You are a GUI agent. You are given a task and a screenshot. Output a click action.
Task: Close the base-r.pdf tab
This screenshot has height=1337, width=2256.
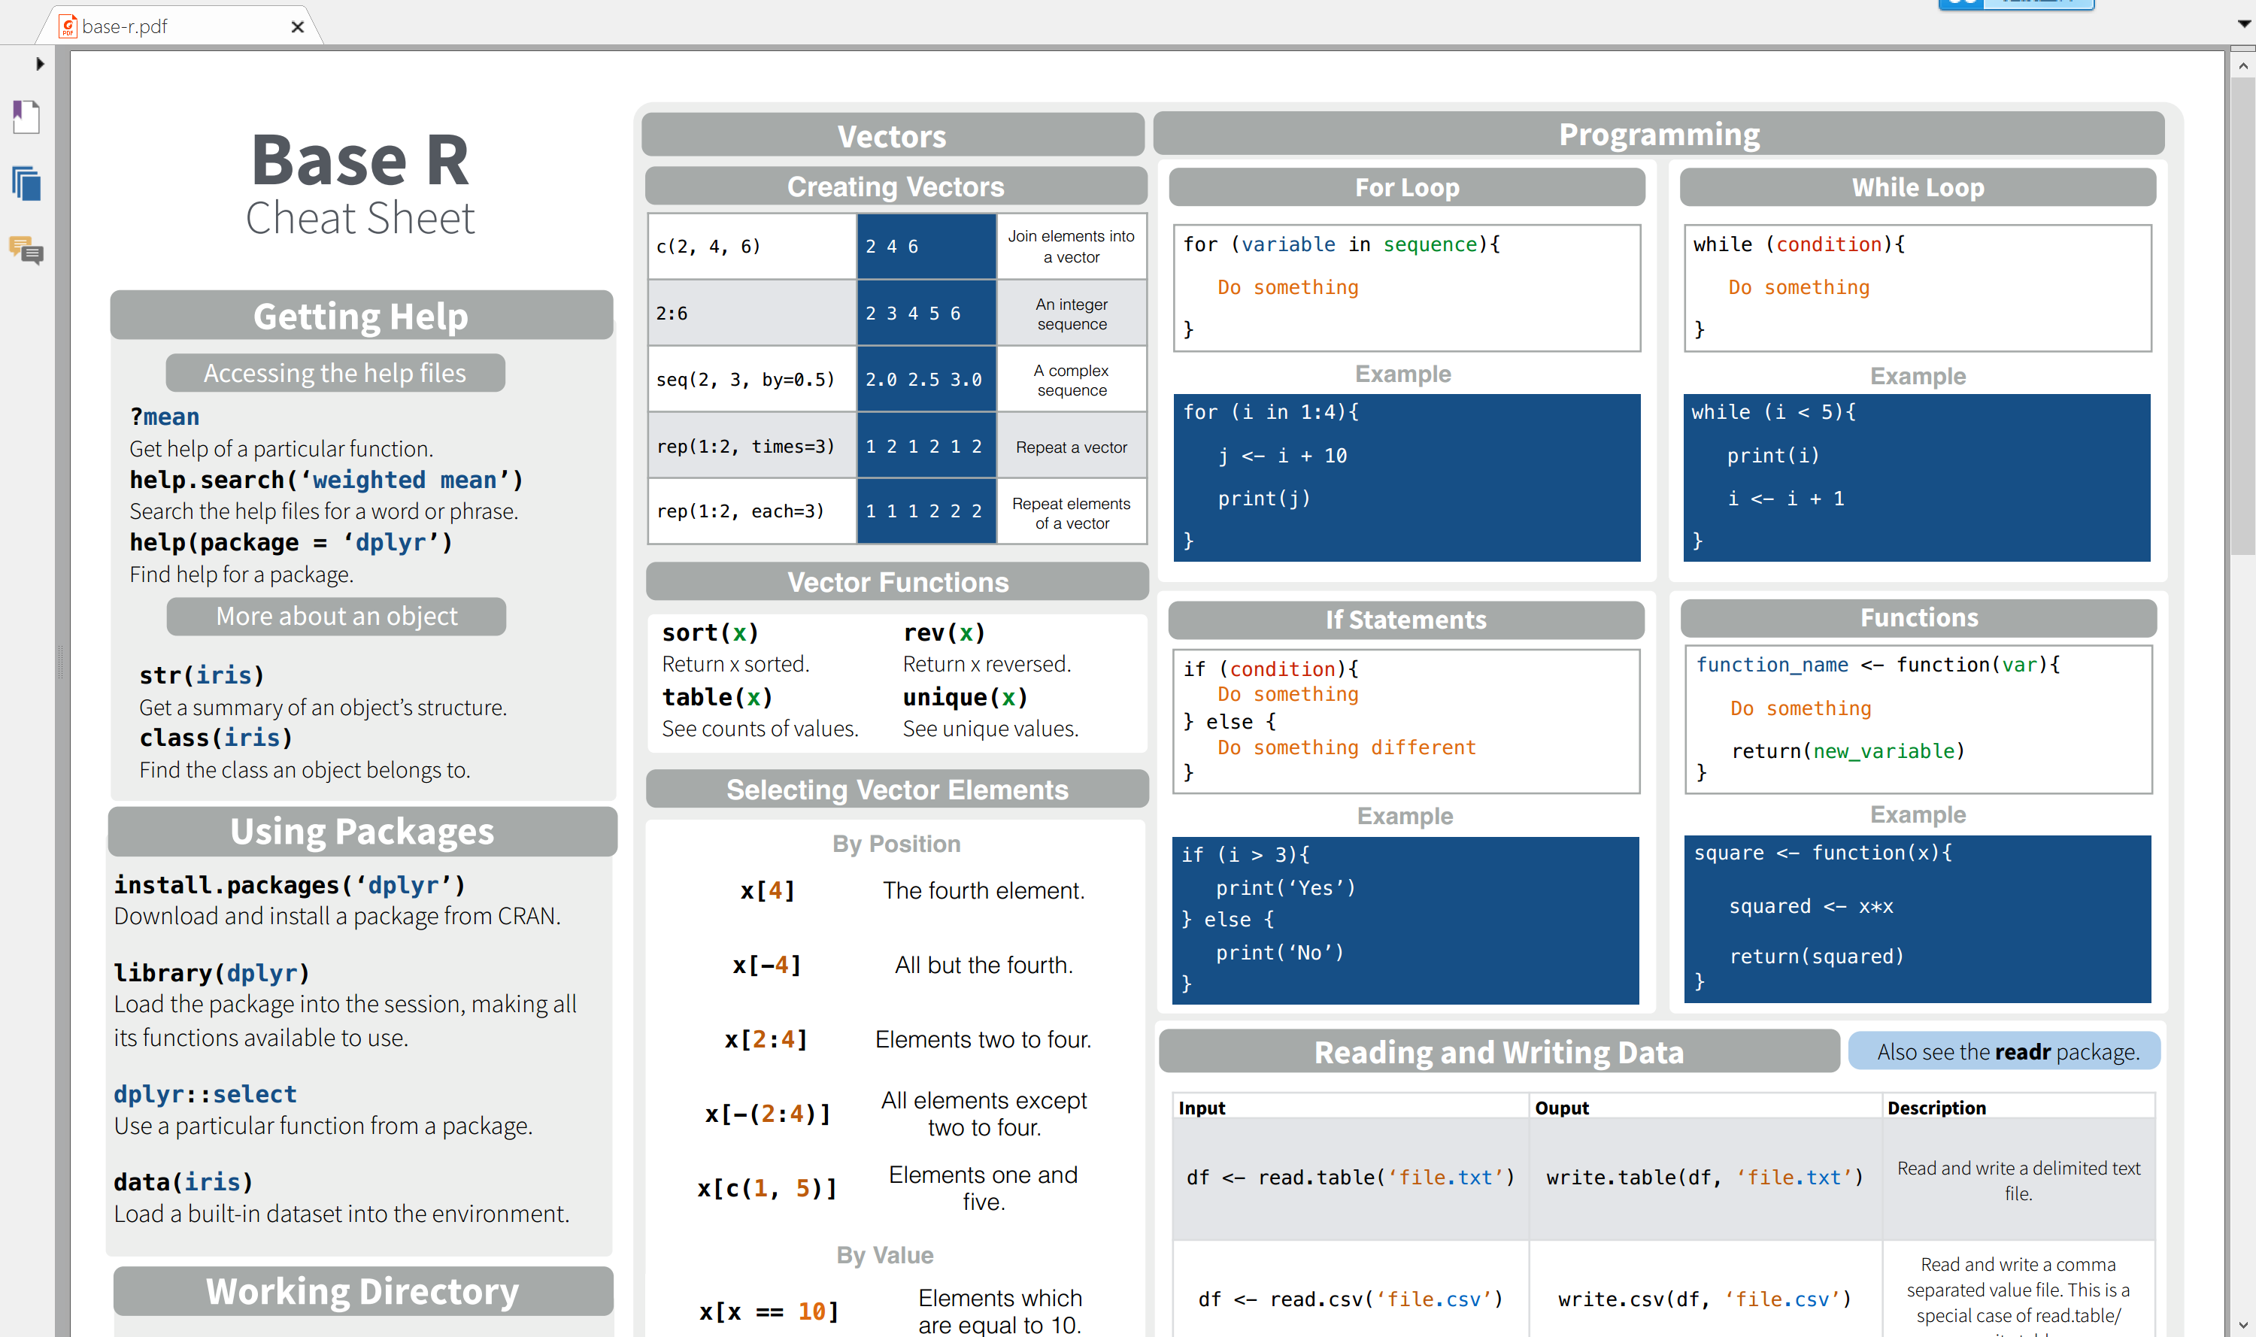pos(297,27)
